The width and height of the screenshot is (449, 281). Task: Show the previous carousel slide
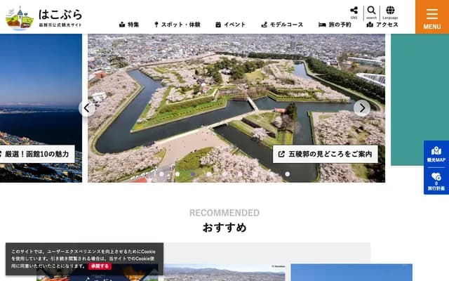pos(87,108)
